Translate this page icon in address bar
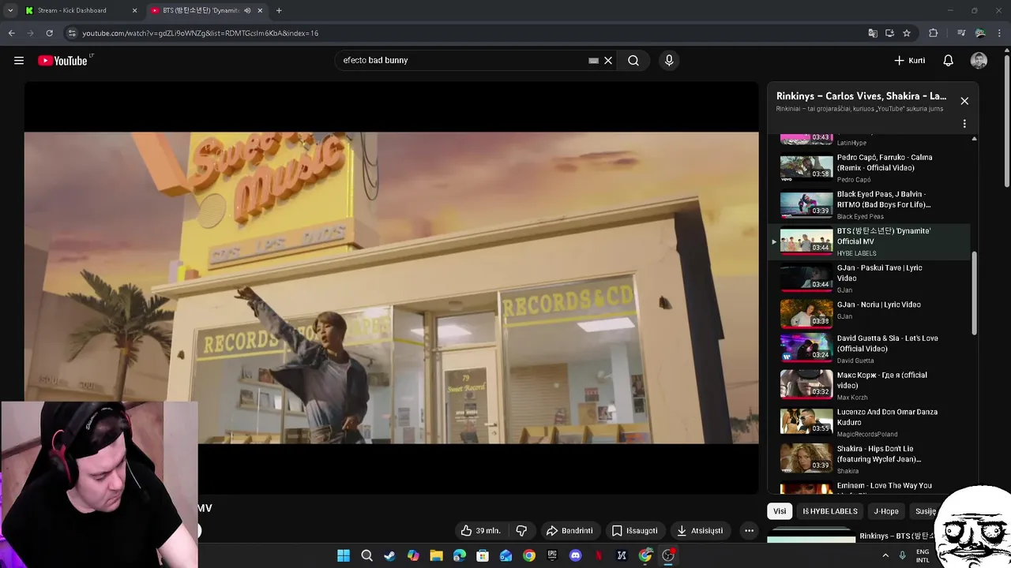This screenshot has height=568, width=1011. click(x=873, y=33)
